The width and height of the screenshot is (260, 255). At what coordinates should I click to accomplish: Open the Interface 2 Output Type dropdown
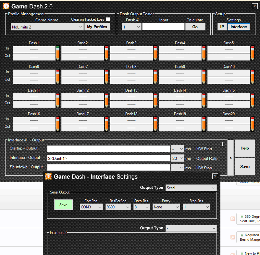point(191,228)
